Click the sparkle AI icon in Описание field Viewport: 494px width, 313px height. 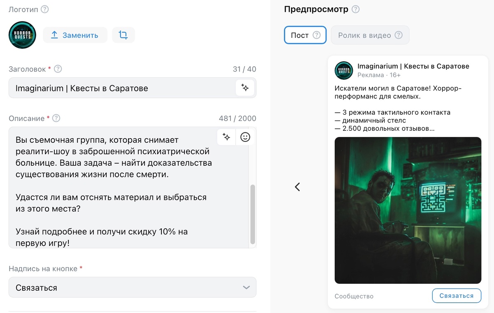pyautogui.click(x=226, y=137)
